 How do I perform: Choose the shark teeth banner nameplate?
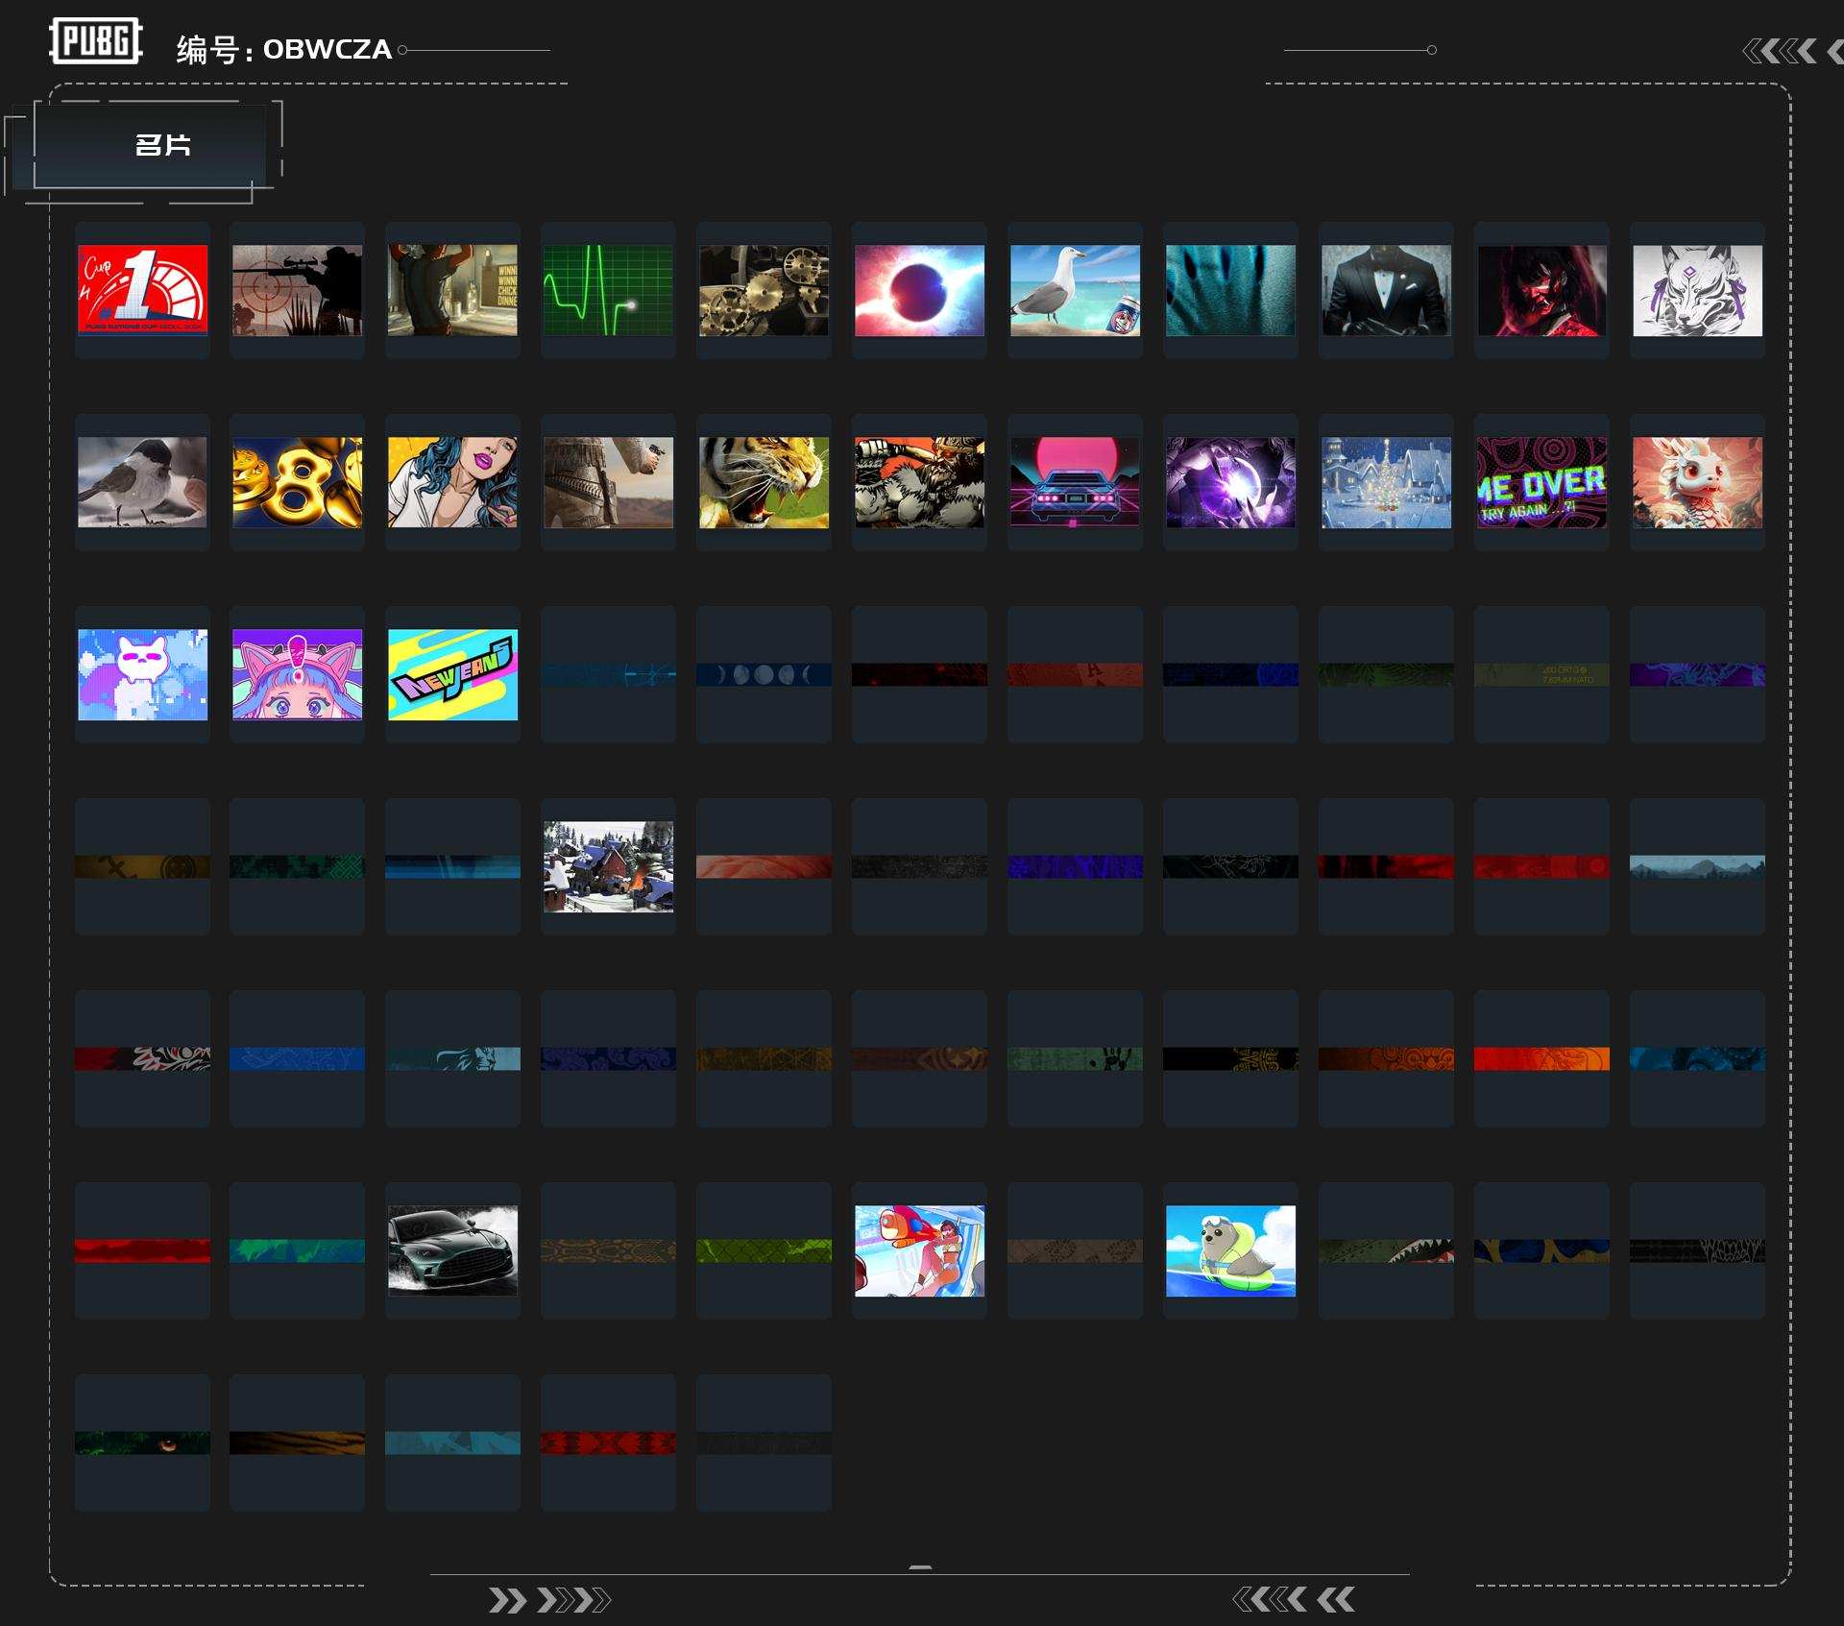pyautogui.click(x=1386, y=1250)
